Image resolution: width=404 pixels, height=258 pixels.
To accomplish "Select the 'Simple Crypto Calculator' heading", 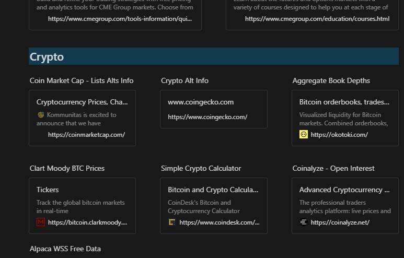I will click(201, 168).
